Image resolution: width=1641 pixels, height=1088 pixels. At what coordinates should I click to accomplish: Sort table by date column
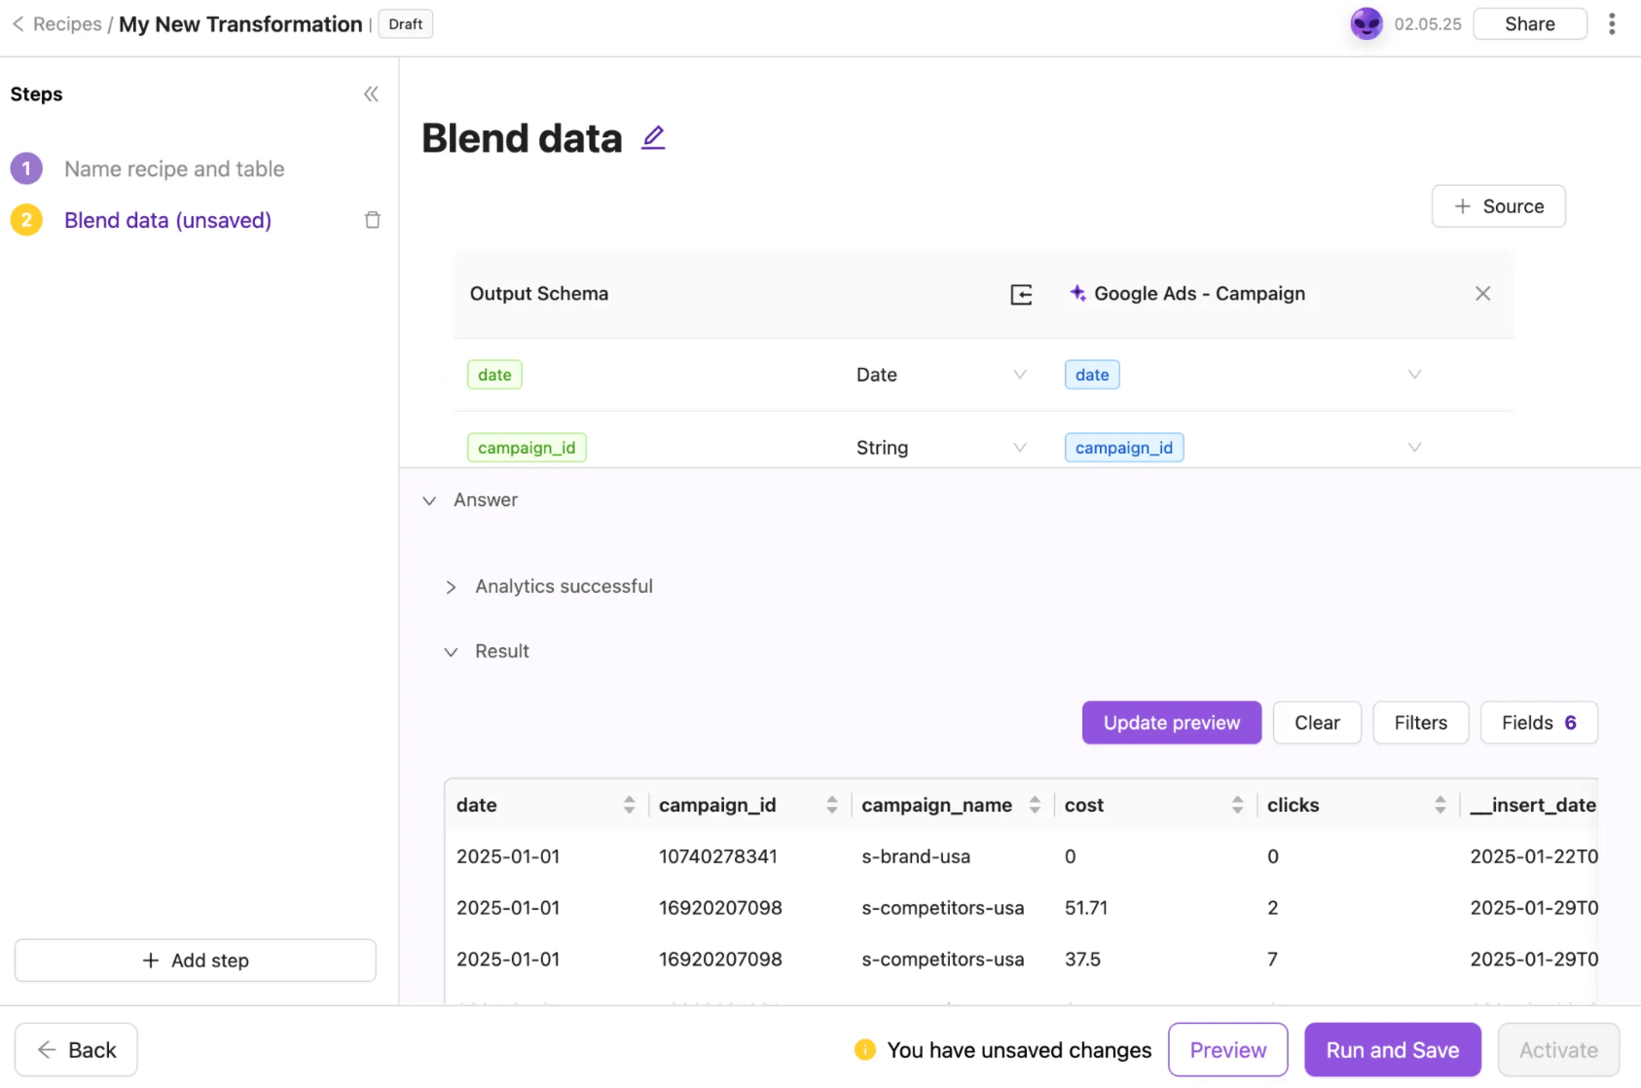629,805
